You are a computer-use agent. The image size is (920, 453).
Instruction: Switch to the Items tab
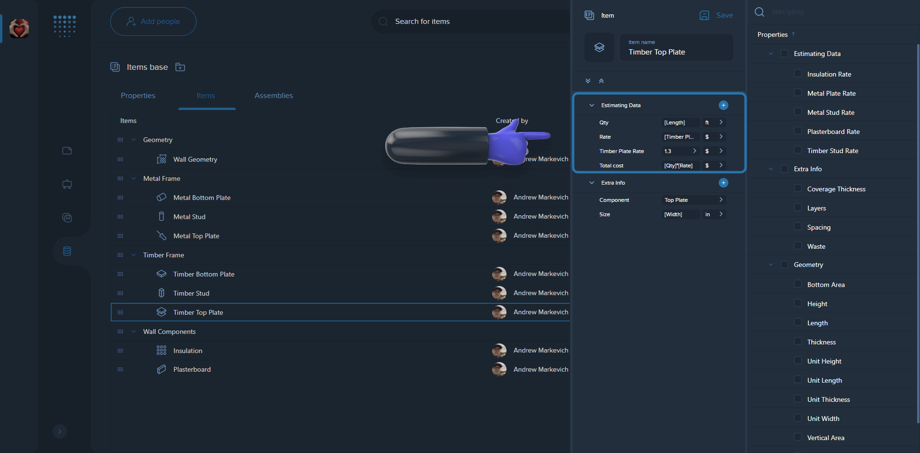pyautogui.click(x=206, y=96)
